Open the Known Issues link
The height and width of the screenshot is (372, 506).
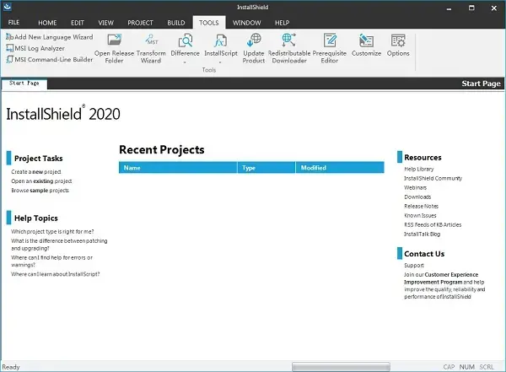(420, 215)
